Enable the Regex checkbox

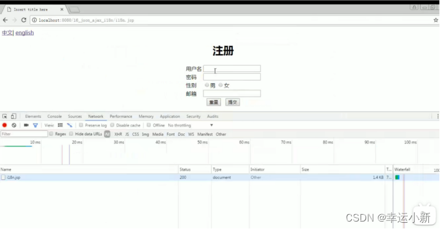[x=51, y=134]
